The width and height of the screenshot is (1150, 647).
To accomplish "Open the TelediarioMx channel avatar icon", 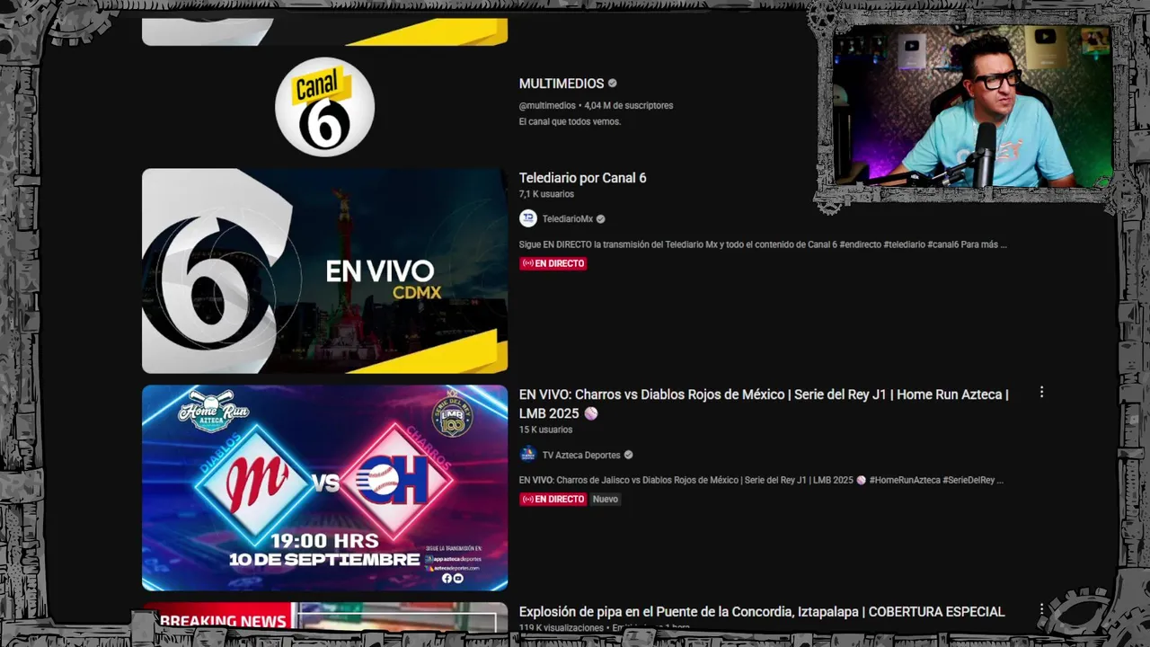I will pos(528,218).
